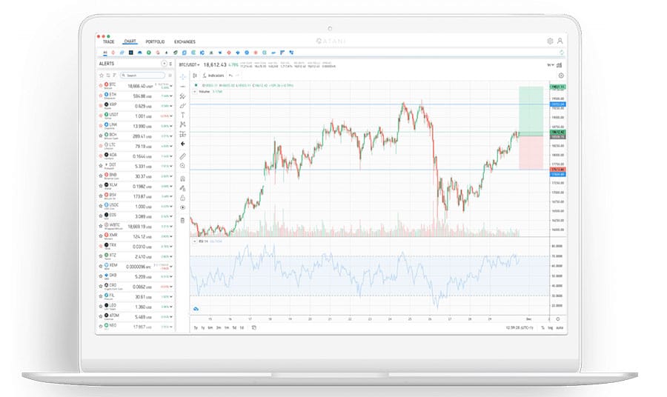Select the 5y time range
The image size is (667, 397).
pos(196,327)
